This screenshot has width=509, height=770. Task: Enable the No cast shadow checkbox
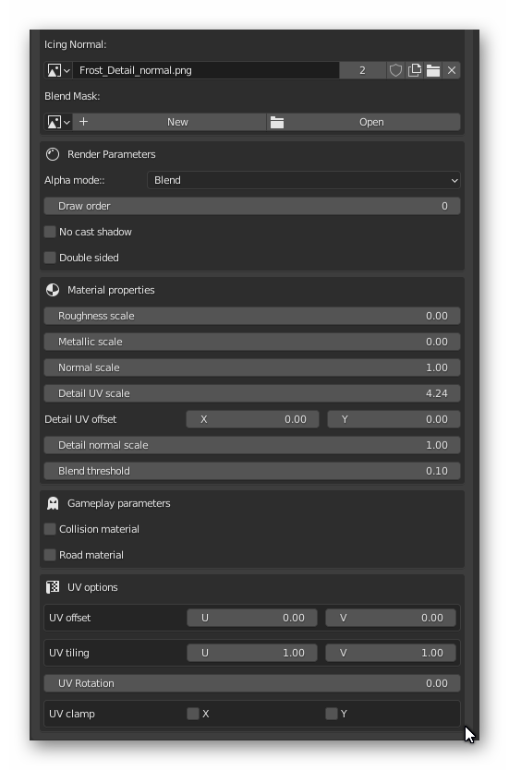coord(50,232)
